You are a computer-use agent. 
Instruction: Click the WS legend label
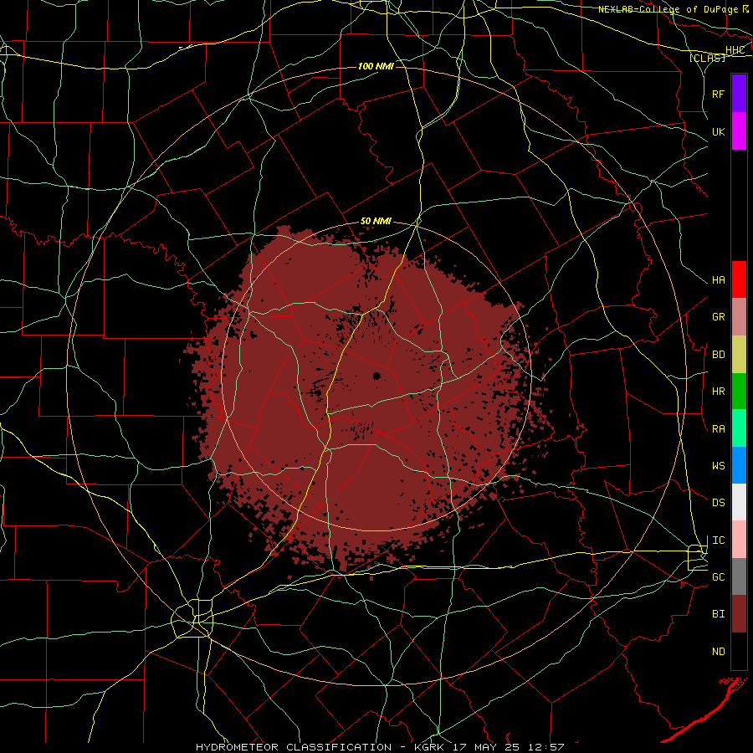718,466
